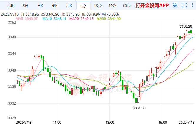The width and height of the screenshot is (196, 124).
Task: Select the 60分 interval tab
Action: (127, 6)
